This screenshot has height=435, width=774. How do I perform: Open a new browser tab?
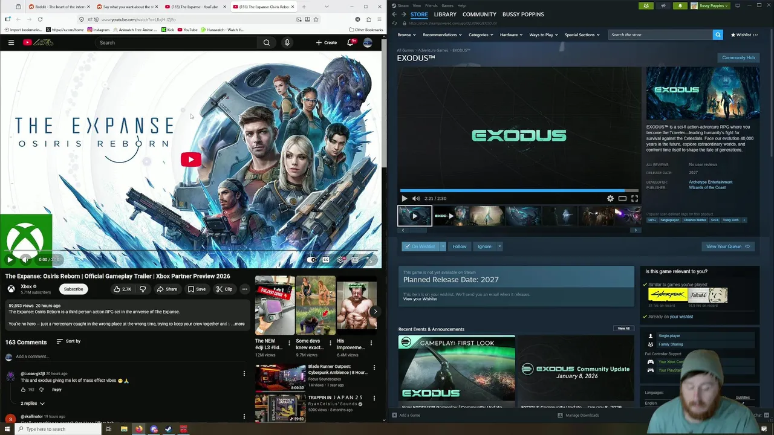pos(304,7)
